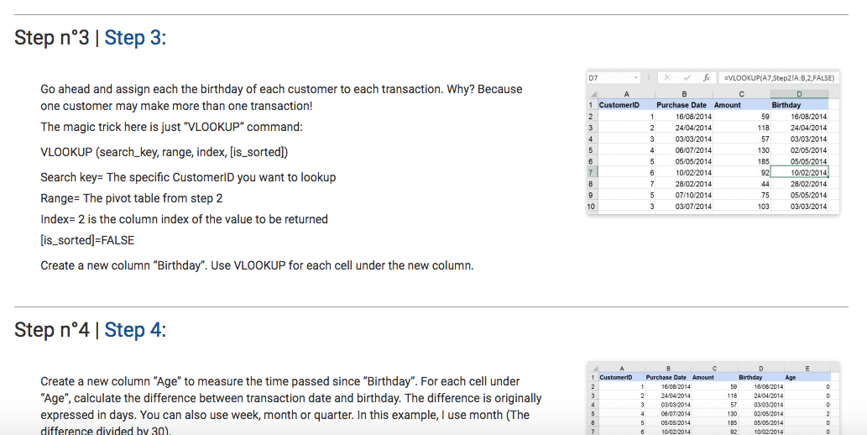Open the VLOOKUP spreadsheet screenshot in Step 3
This screenshot has height=435, width=867.
tap(713, 142)
